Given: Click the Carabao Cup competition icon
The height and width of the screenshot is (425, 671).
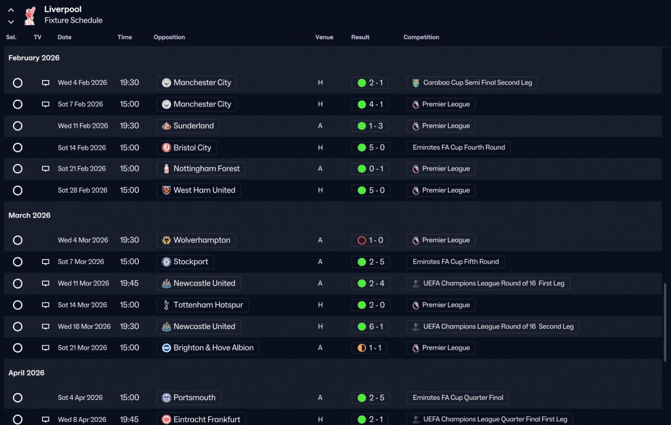Looking at the screenshot, I should coord(415,83).
